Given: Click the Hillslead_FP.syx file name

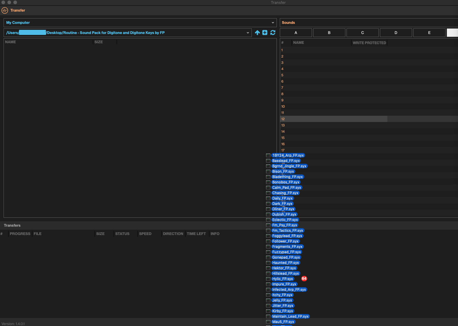Looking at the screenshot, I should pyautogui.click(x=286, y=274).
